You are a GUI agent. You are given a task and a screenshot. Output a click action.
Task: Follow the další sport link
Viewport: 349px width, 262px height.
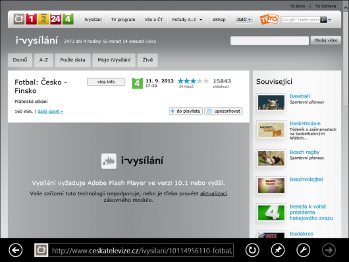click(x=50, y=112)
